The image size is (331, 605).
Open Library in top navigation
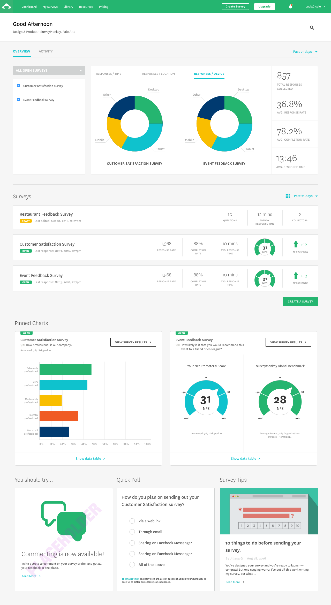coord(68,7)
